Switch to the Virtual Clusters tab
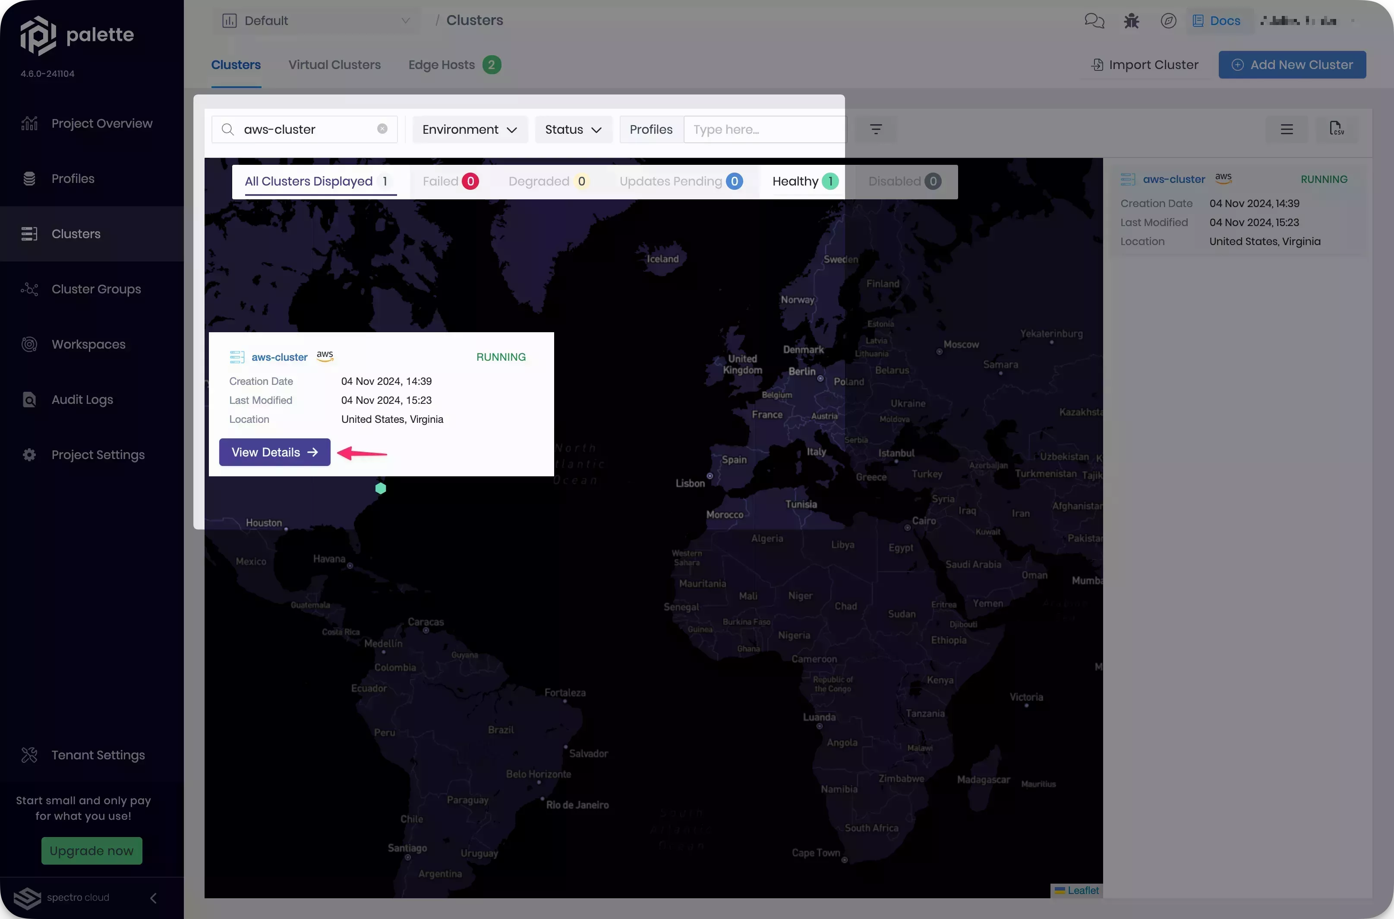The height and width of the screenshot is (919, 1394). click(x=334, y=64)
